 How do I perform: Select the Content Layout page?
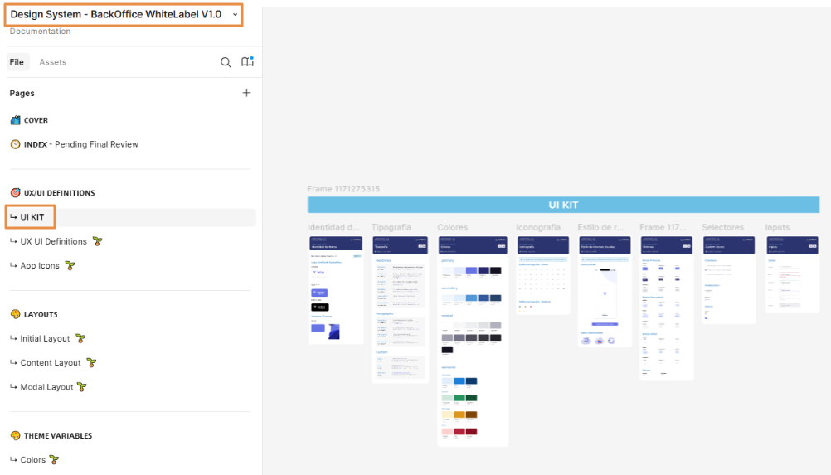click(x=51, y=363)
